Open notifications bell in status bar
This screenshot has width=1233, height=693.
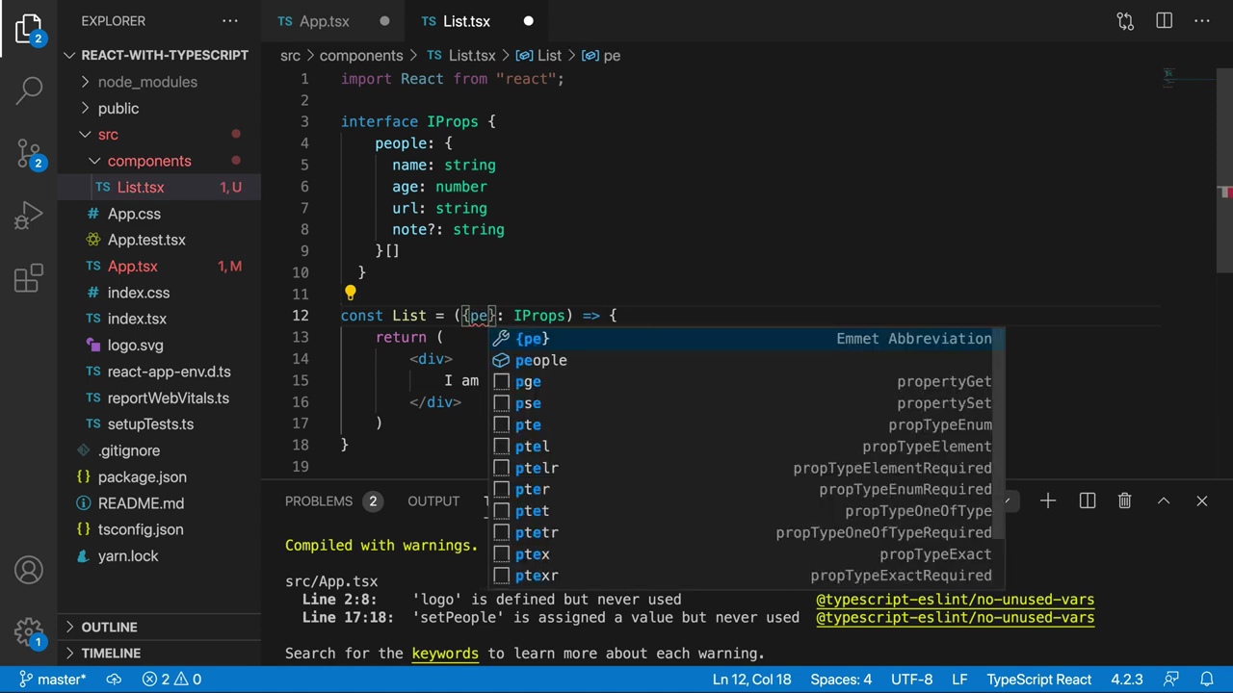pos(1206,680)
